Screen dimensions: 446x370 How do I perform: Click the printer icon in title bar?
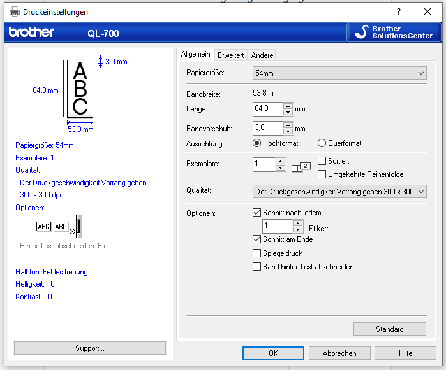(x=14, y=11)
